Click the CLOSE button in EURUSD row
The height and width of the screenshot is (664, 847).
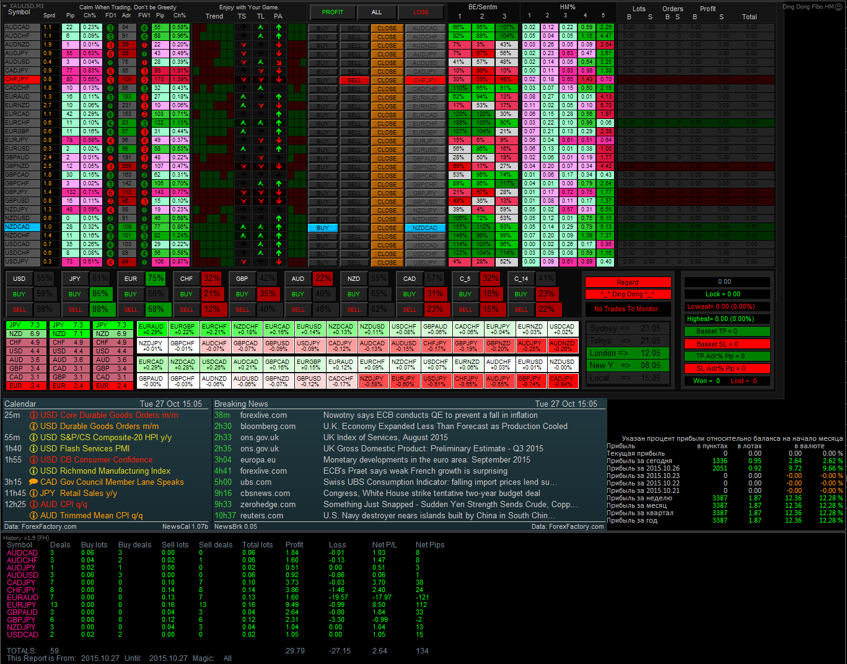point(387,149)
